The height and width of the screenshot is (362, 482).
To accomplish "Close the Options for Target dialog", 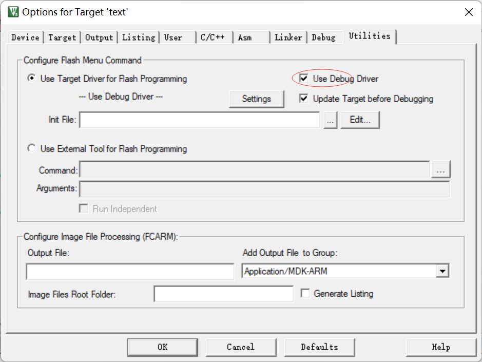I will 469,12.
